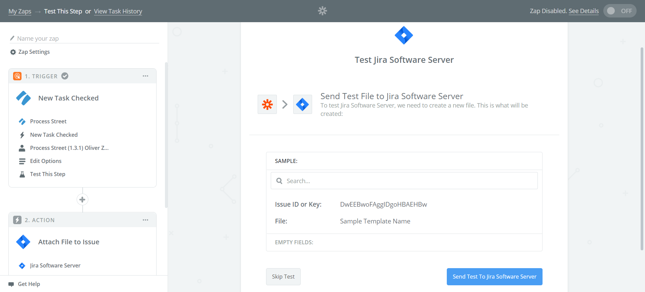Click the Get Help chat icon

coord(11,284)
